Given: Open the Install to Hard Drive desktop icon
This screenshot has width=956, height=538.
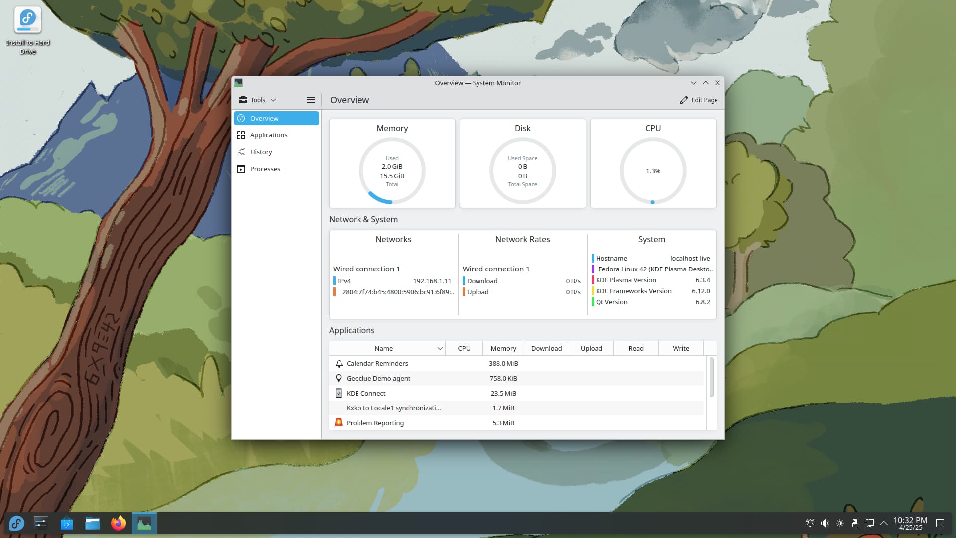Looking at the screenshot, I should click(28, 31).
